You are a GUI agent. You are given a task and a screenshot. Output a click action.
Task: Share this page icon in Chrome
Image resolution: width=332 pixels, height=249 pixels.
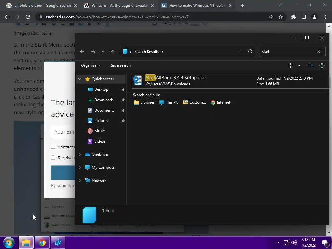point(270,17)
